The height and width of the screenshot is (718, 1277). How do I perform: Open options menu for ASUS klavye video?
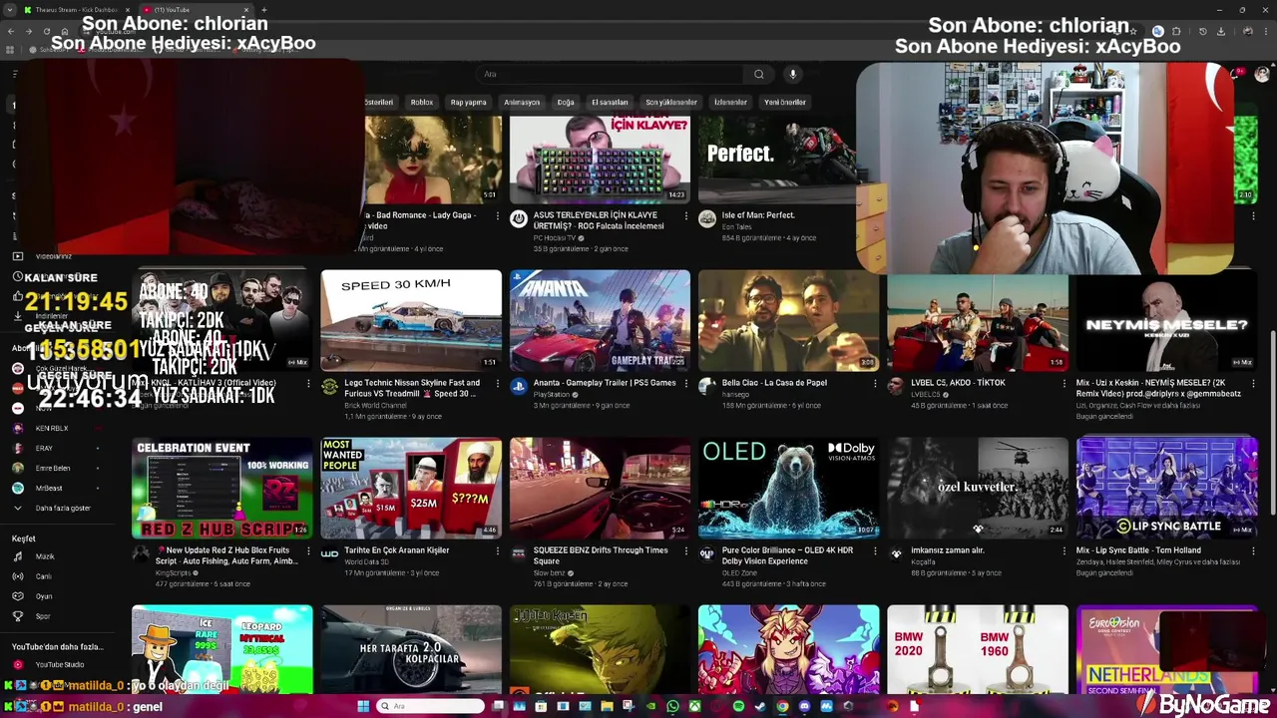point(685,215)
